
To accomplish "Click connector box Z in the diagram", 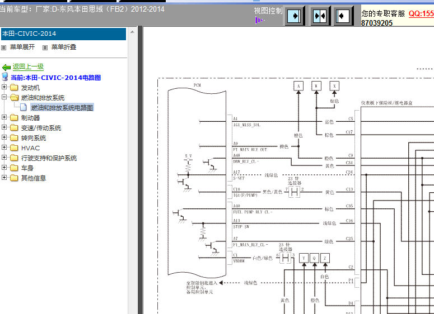I will point(325,258).
